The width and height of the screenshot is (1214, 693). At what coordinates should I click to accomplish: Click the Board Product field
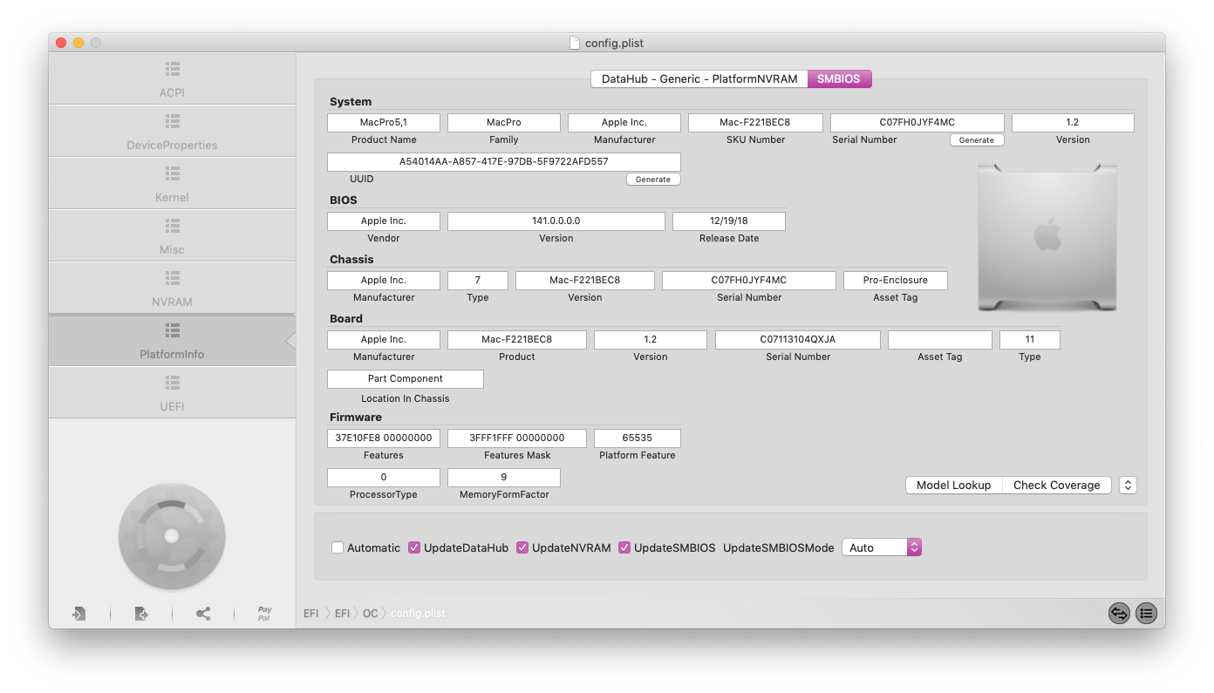point(517,340)
